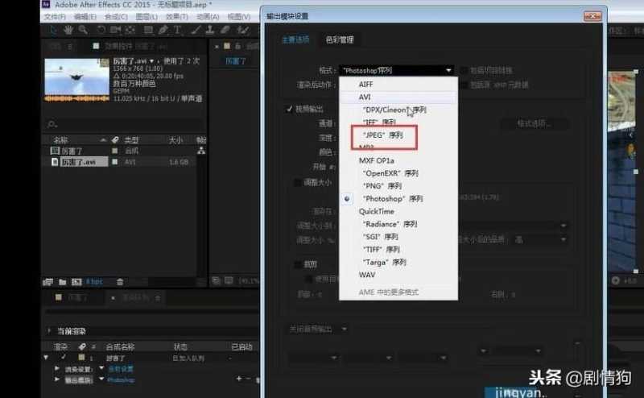Click the blue Photoshop output module link
The height and width of the screenshot is (398, 644).
point(121,379)
